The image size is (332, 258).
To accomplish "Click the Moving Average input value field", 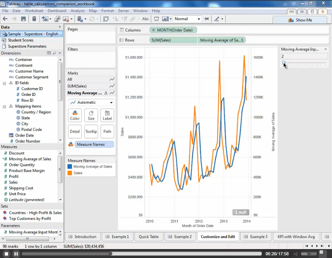I will tap(304, 56).
